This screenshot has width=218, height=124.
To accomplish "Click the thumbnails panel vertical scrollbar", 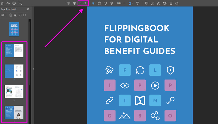I will click(30, 53).
